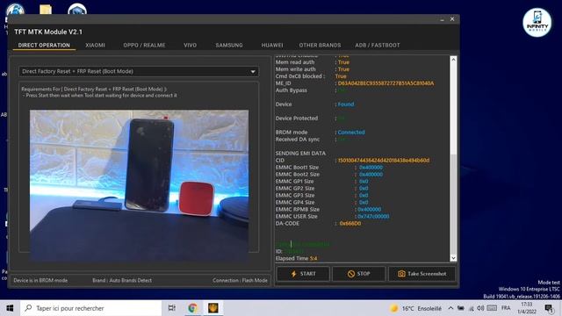562x316 pixels.
Task: Click the log scrollbar up arrow
Action: (x=453, y=60)
